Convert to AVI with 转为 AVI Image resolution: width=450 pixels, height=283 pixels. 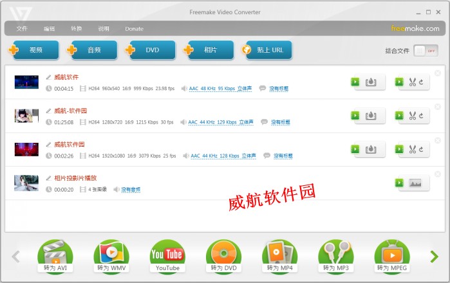[55, 257]
